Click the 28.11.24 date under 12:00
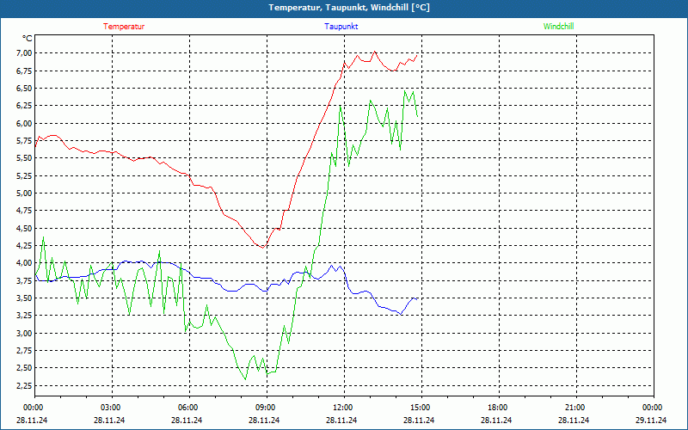Viewport: 688px width, 430px height. [x=341, y=420]
